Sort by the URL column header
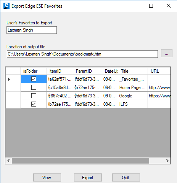The width and height of the screenshot is (177, 183). point(159,71)
